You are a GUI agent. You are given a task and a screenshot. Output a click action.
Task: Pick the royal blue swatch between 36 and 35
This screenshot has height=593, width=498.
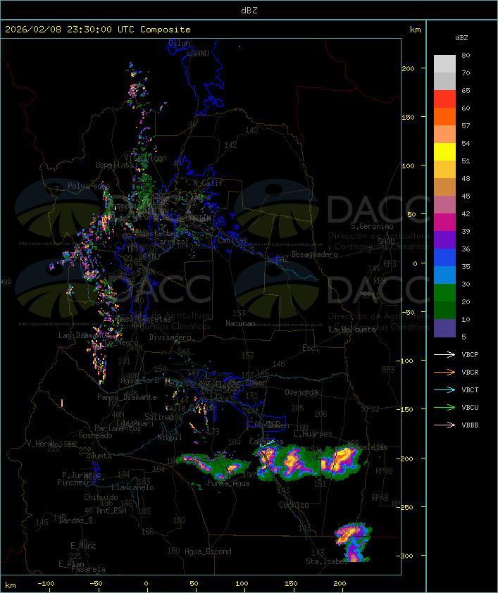(444, 257)
